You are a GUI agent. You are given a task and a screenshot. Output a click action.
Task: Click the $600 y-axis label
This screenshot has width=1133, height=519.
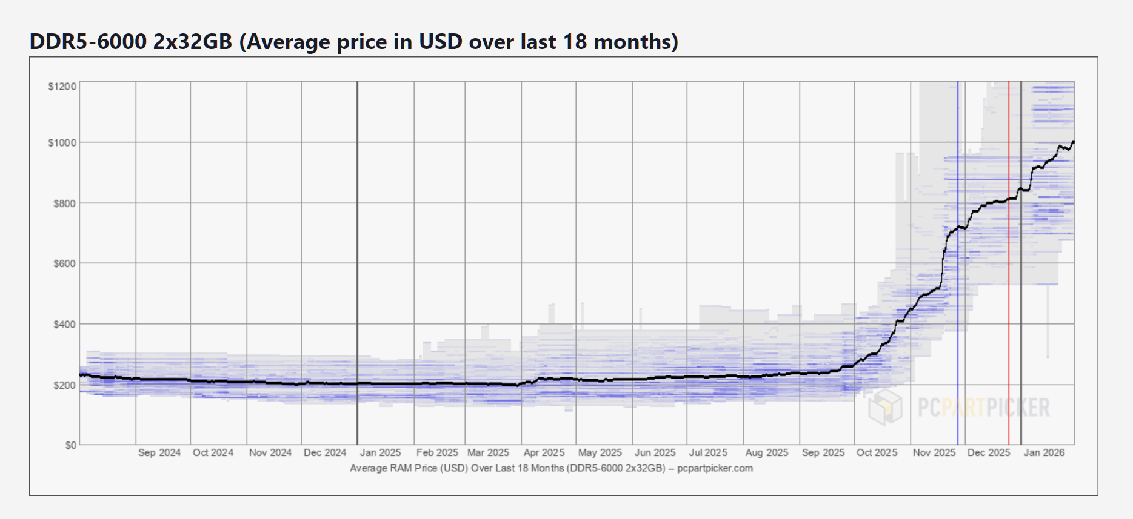pyautogui.click(x=65, y=263)
